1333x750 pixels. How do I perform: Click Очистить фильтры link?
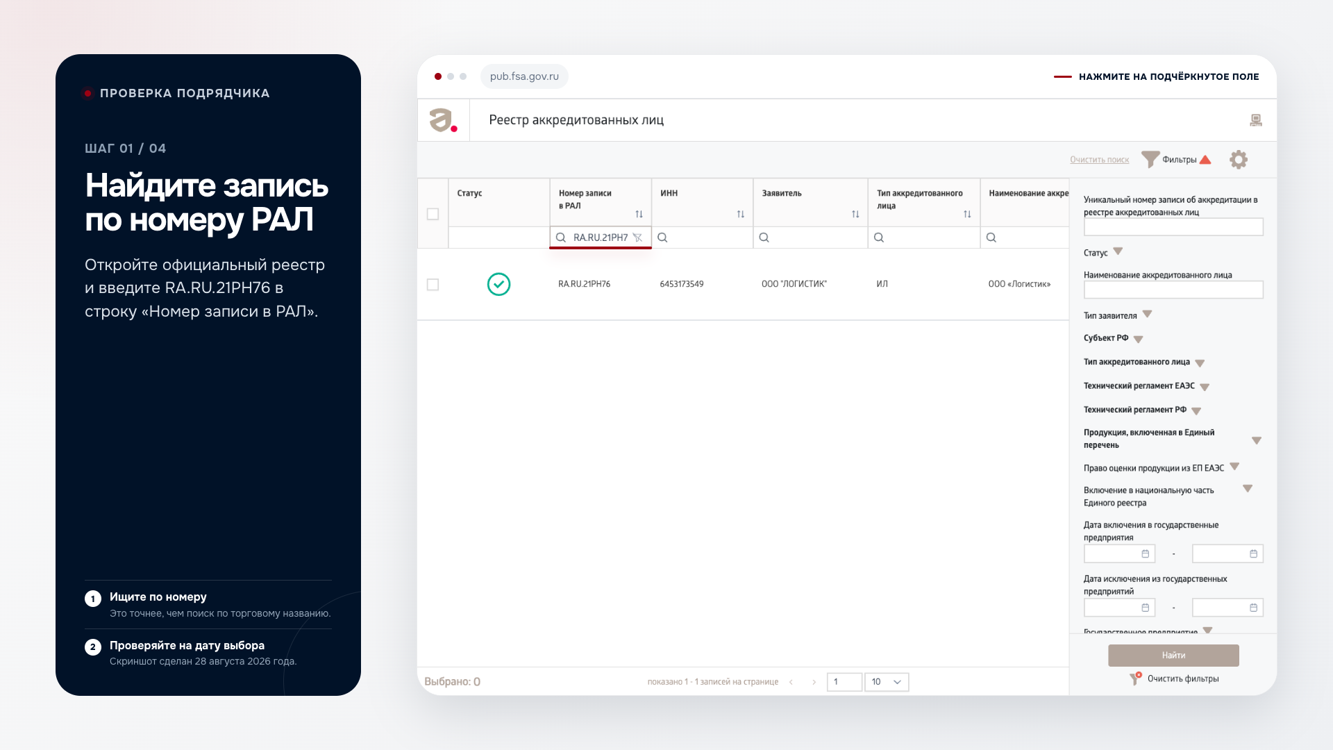[1183, 678]
